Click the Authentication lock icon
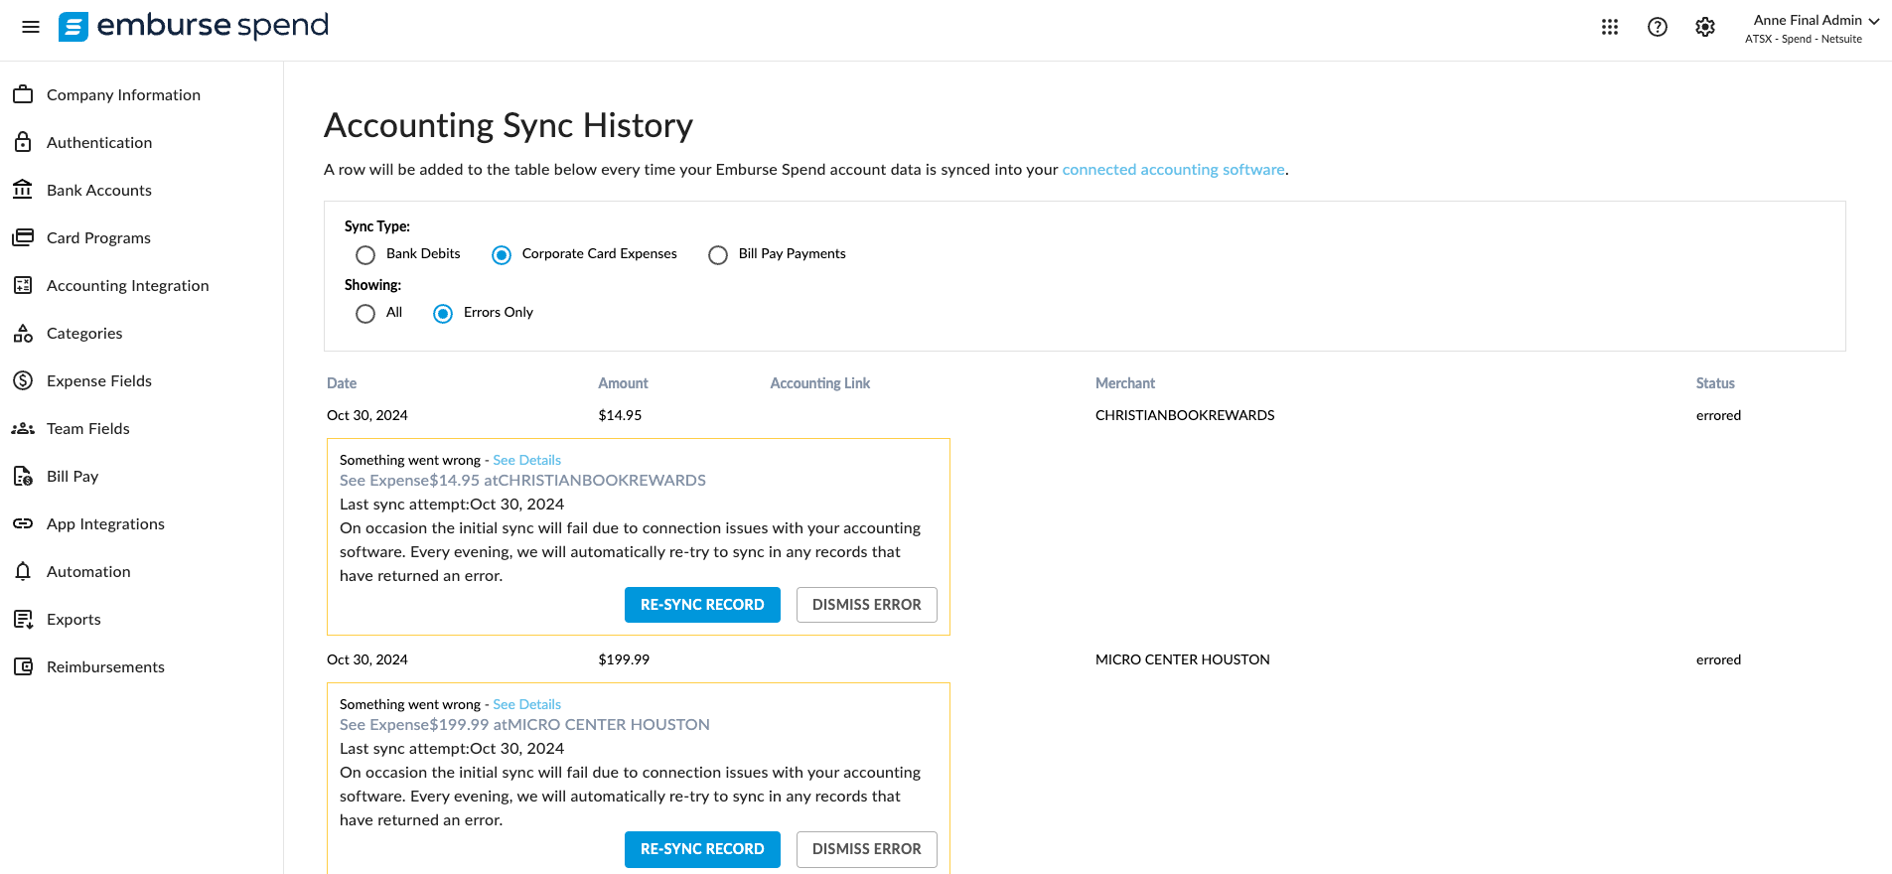Viewport: 1892px width, 874px height. click(23, 142)
